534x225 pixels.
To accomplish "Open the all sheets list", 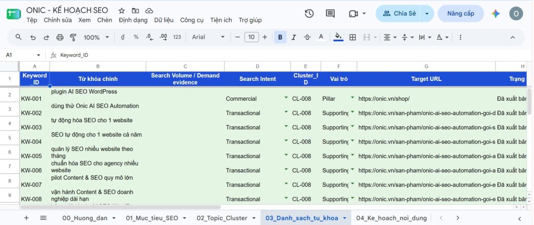I will [x=43, y=218].
